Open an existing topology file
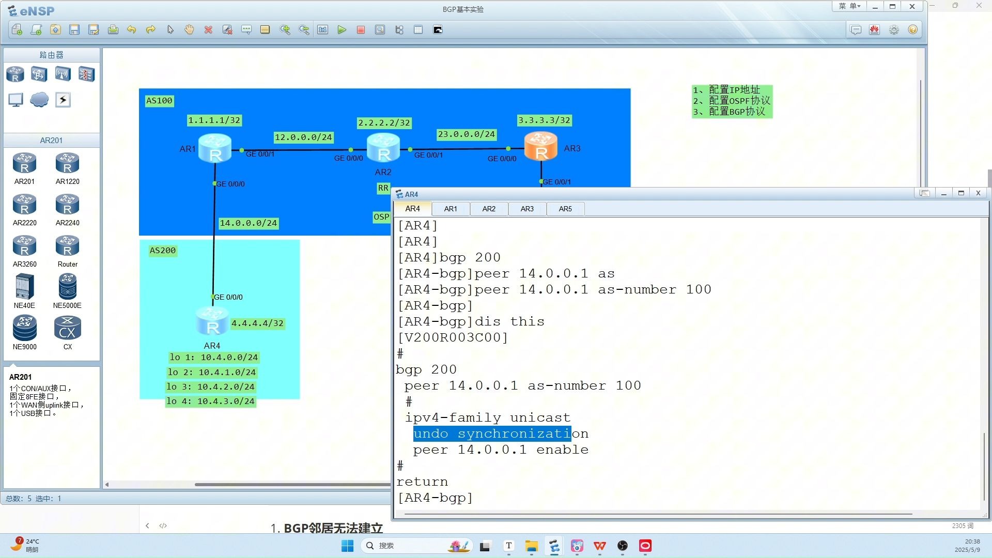This screenshot has width=992, height=558. tap(55, 30)
